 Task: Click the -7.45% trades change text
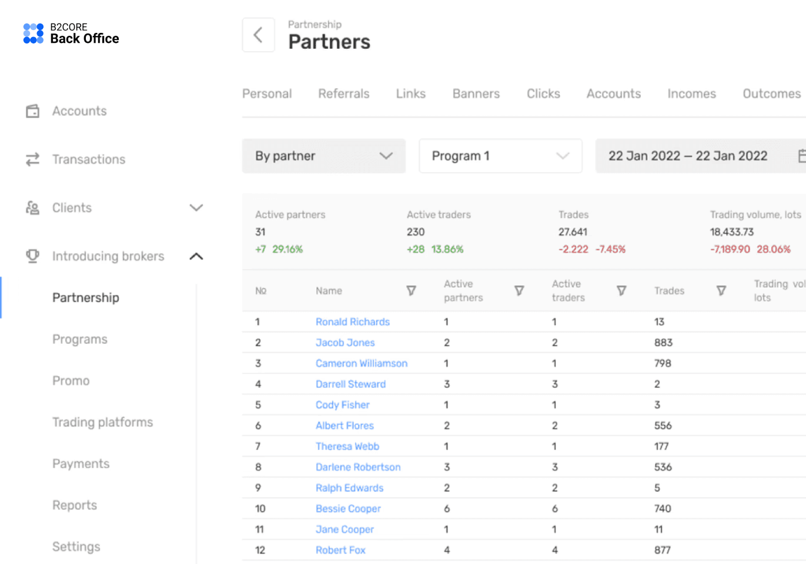coord(610,249)
